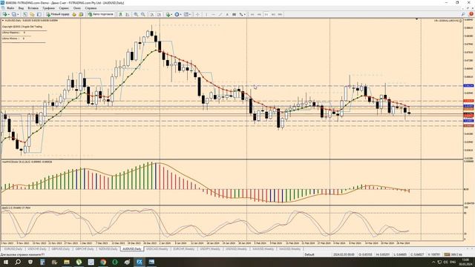Open the Options toolbar icon beside MetaEditor
Screen dimensions: 475x267
(81, 14)
